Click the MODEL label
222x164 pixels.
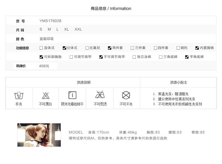(x=76, y=132)
